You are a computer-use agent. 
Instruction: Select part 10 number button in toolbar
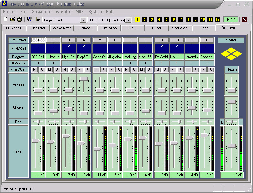[203, 20]
